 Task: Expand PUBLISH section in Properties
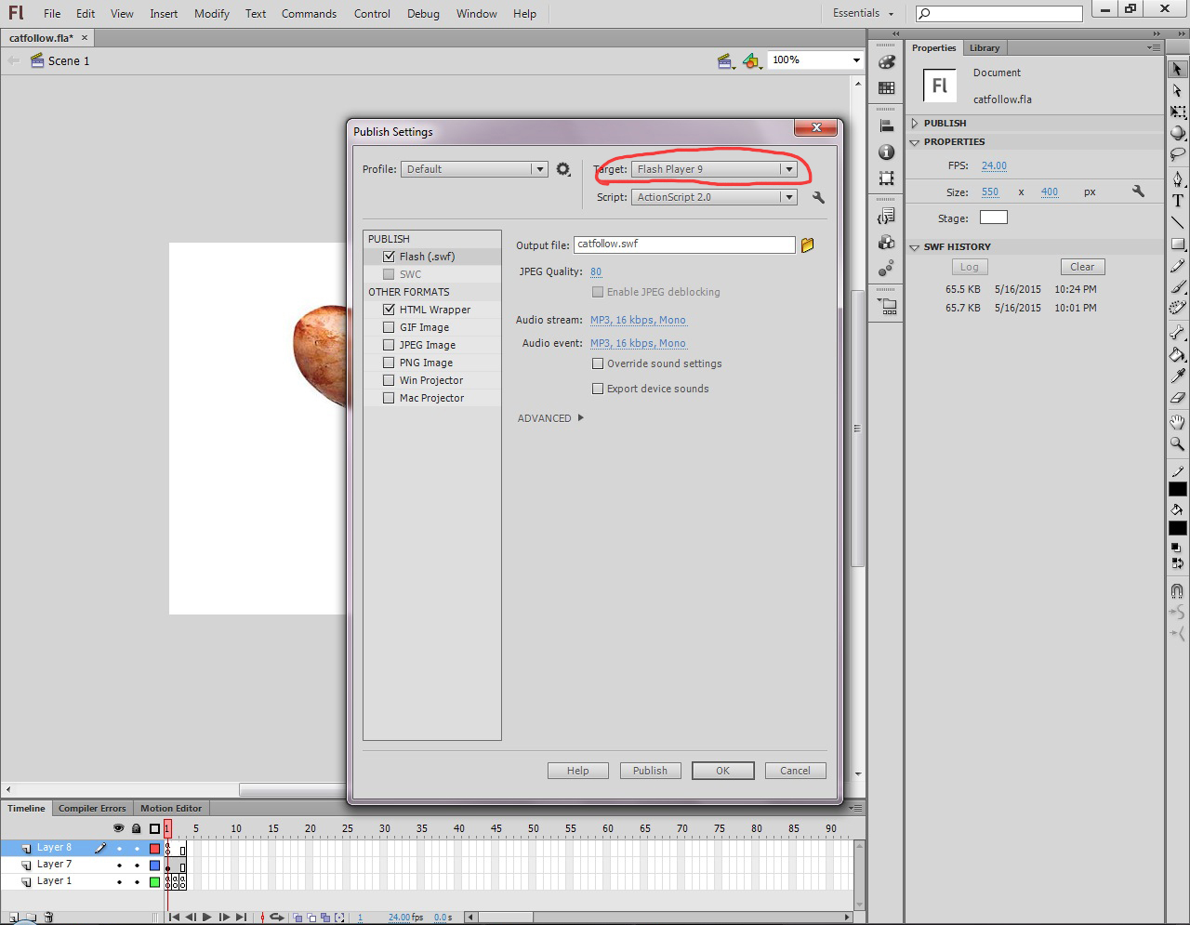tap(914, 123)
